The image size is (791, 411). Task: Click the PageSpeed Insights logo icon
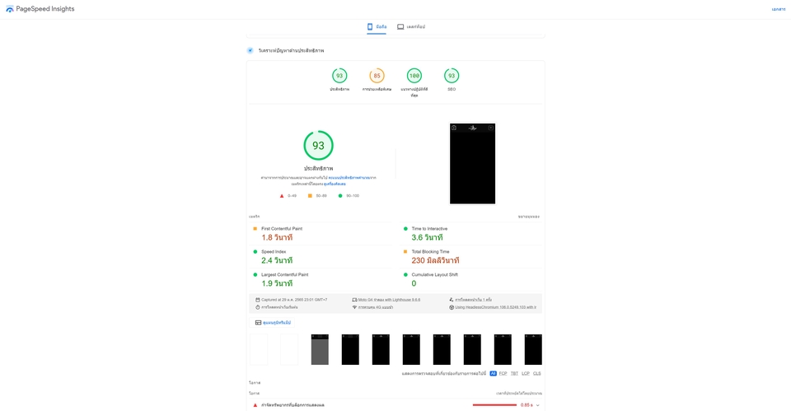coord(10,9)
